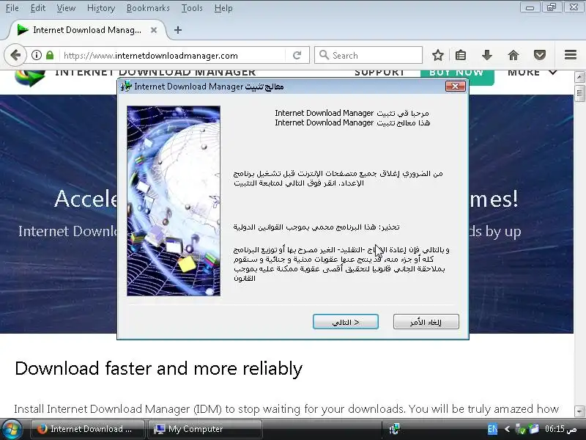Open the downloads arrow icon
Screen dimensions: 586x440
(x=486, y=56)
